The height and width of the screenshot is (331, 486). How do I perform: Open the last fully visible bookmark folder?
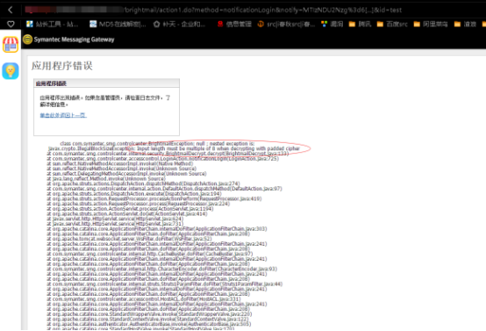coord(465,24)
